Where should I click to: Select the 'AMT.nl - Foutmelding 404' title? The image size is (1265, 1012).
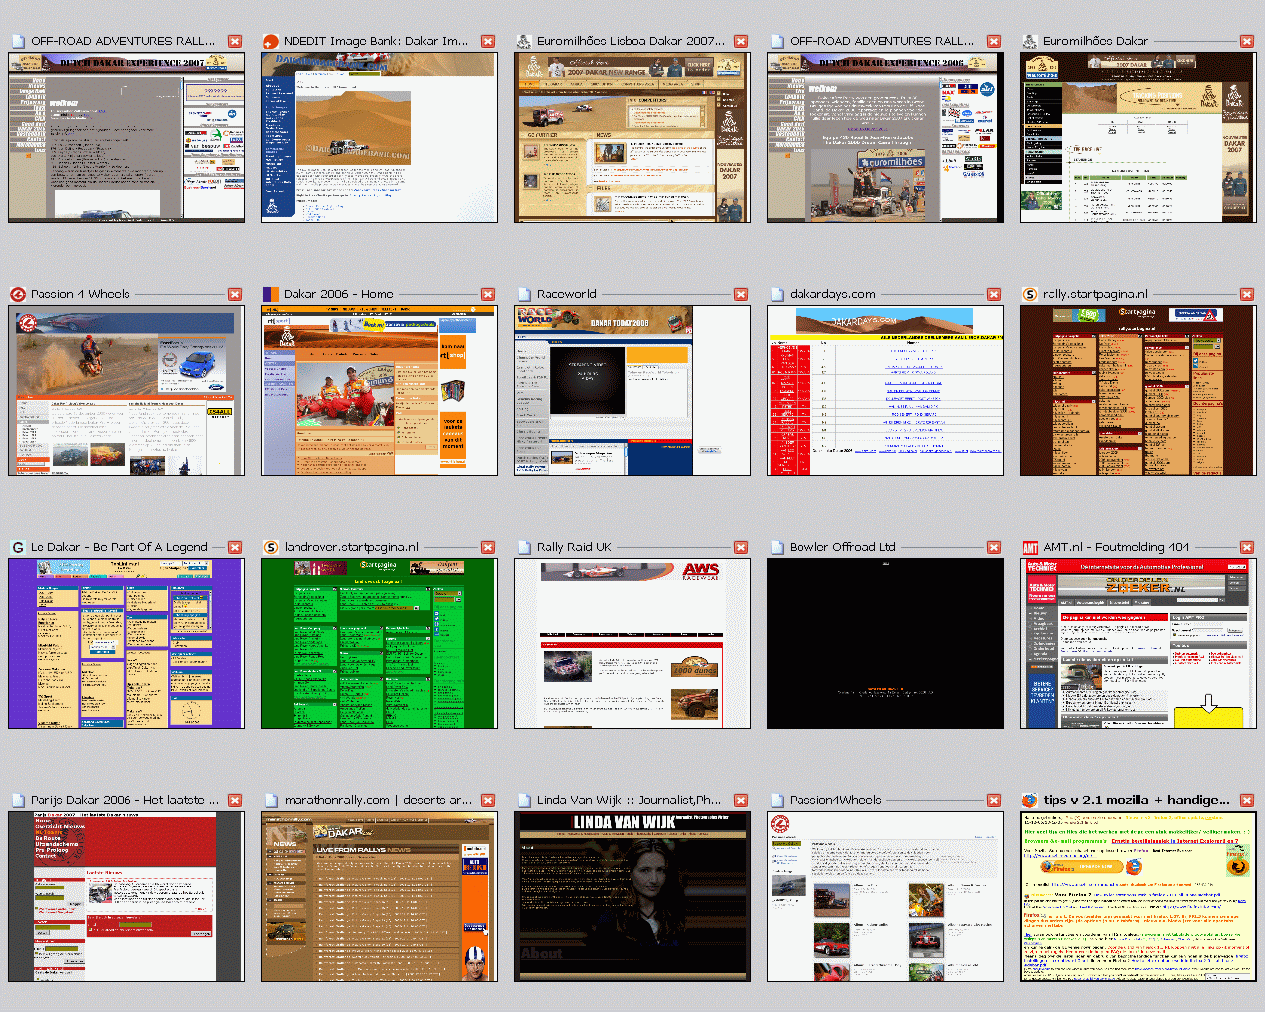pyautogui.click(x=1116, y=548)
